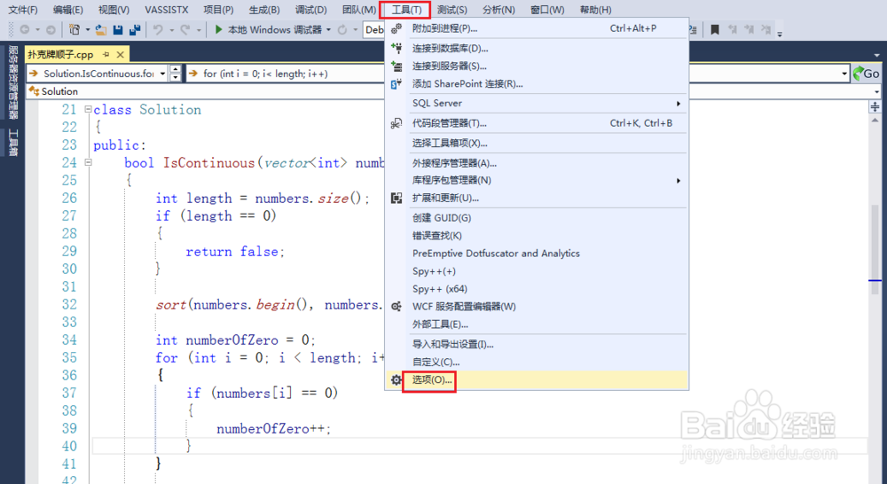This screenshot has width=887, height=484.
Task: Click the split editor window handle
Action: 875,107
